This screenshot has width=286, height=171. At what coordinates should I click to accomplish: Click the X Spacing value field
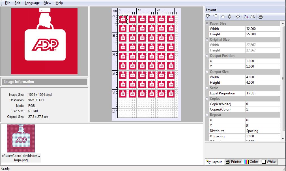pyautogui.click(x=263, y=136)
